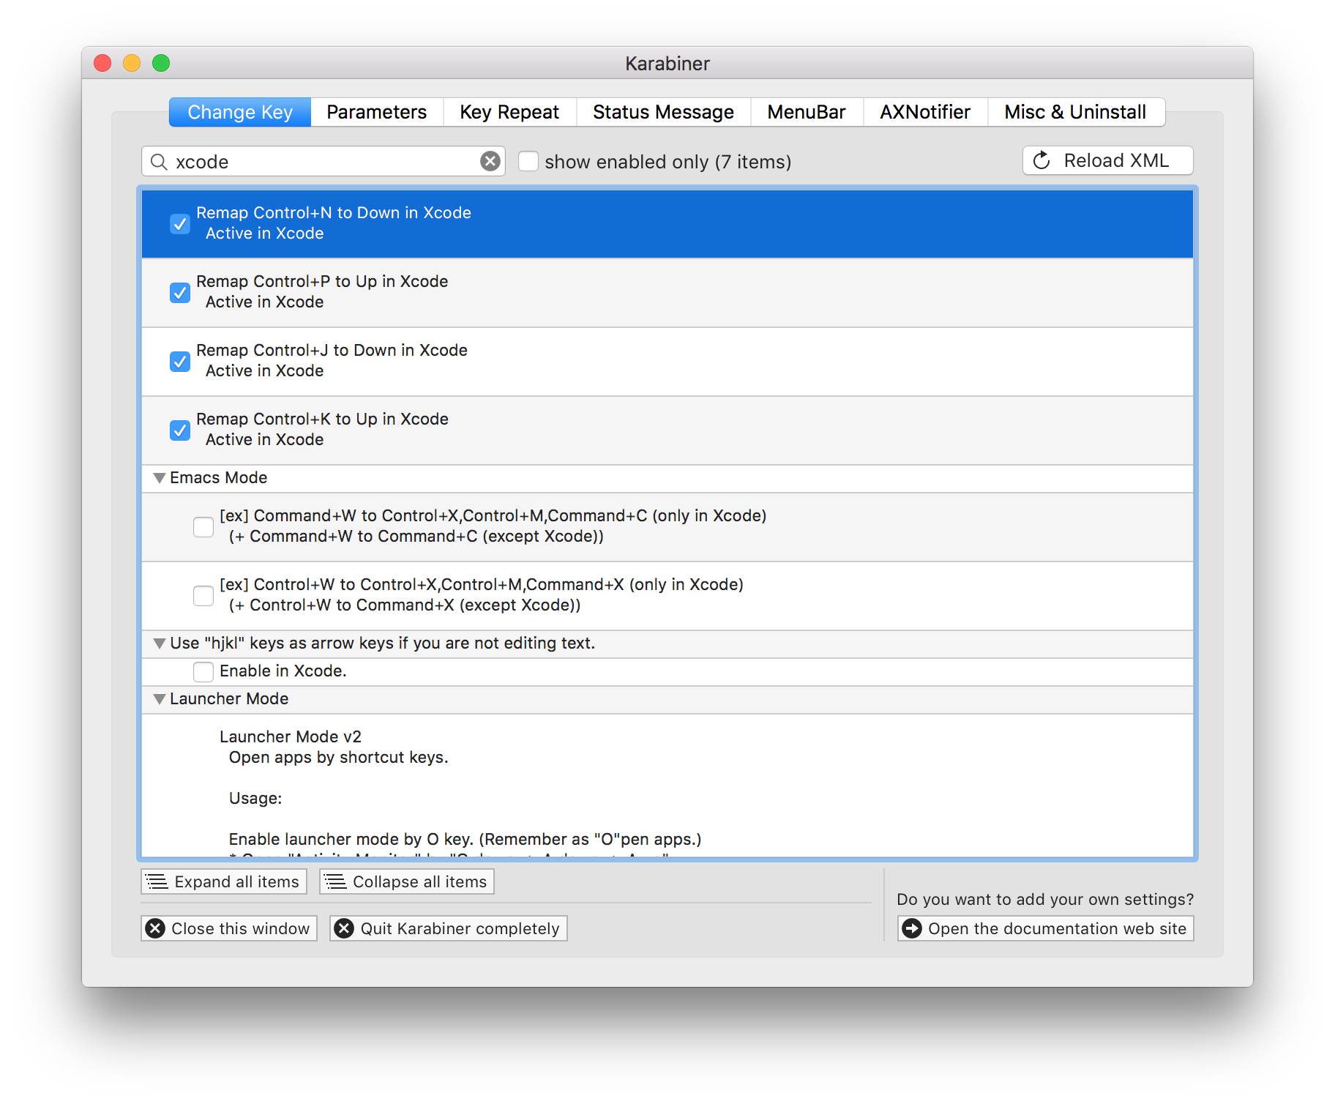Uncheck Remap Control+K to Up in Xcode
Viewport: 1335px width, 1104px height.
[180, 430]
